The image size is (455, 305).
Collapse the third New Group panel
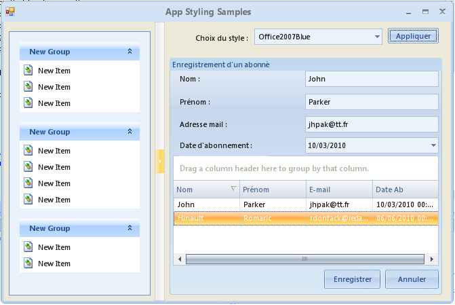pyautogui.click(x=130, y=228)
